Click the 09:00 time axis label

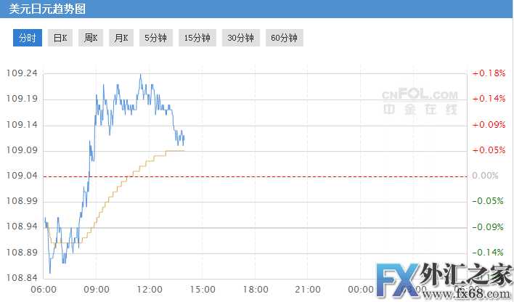(x=97, y=288)
